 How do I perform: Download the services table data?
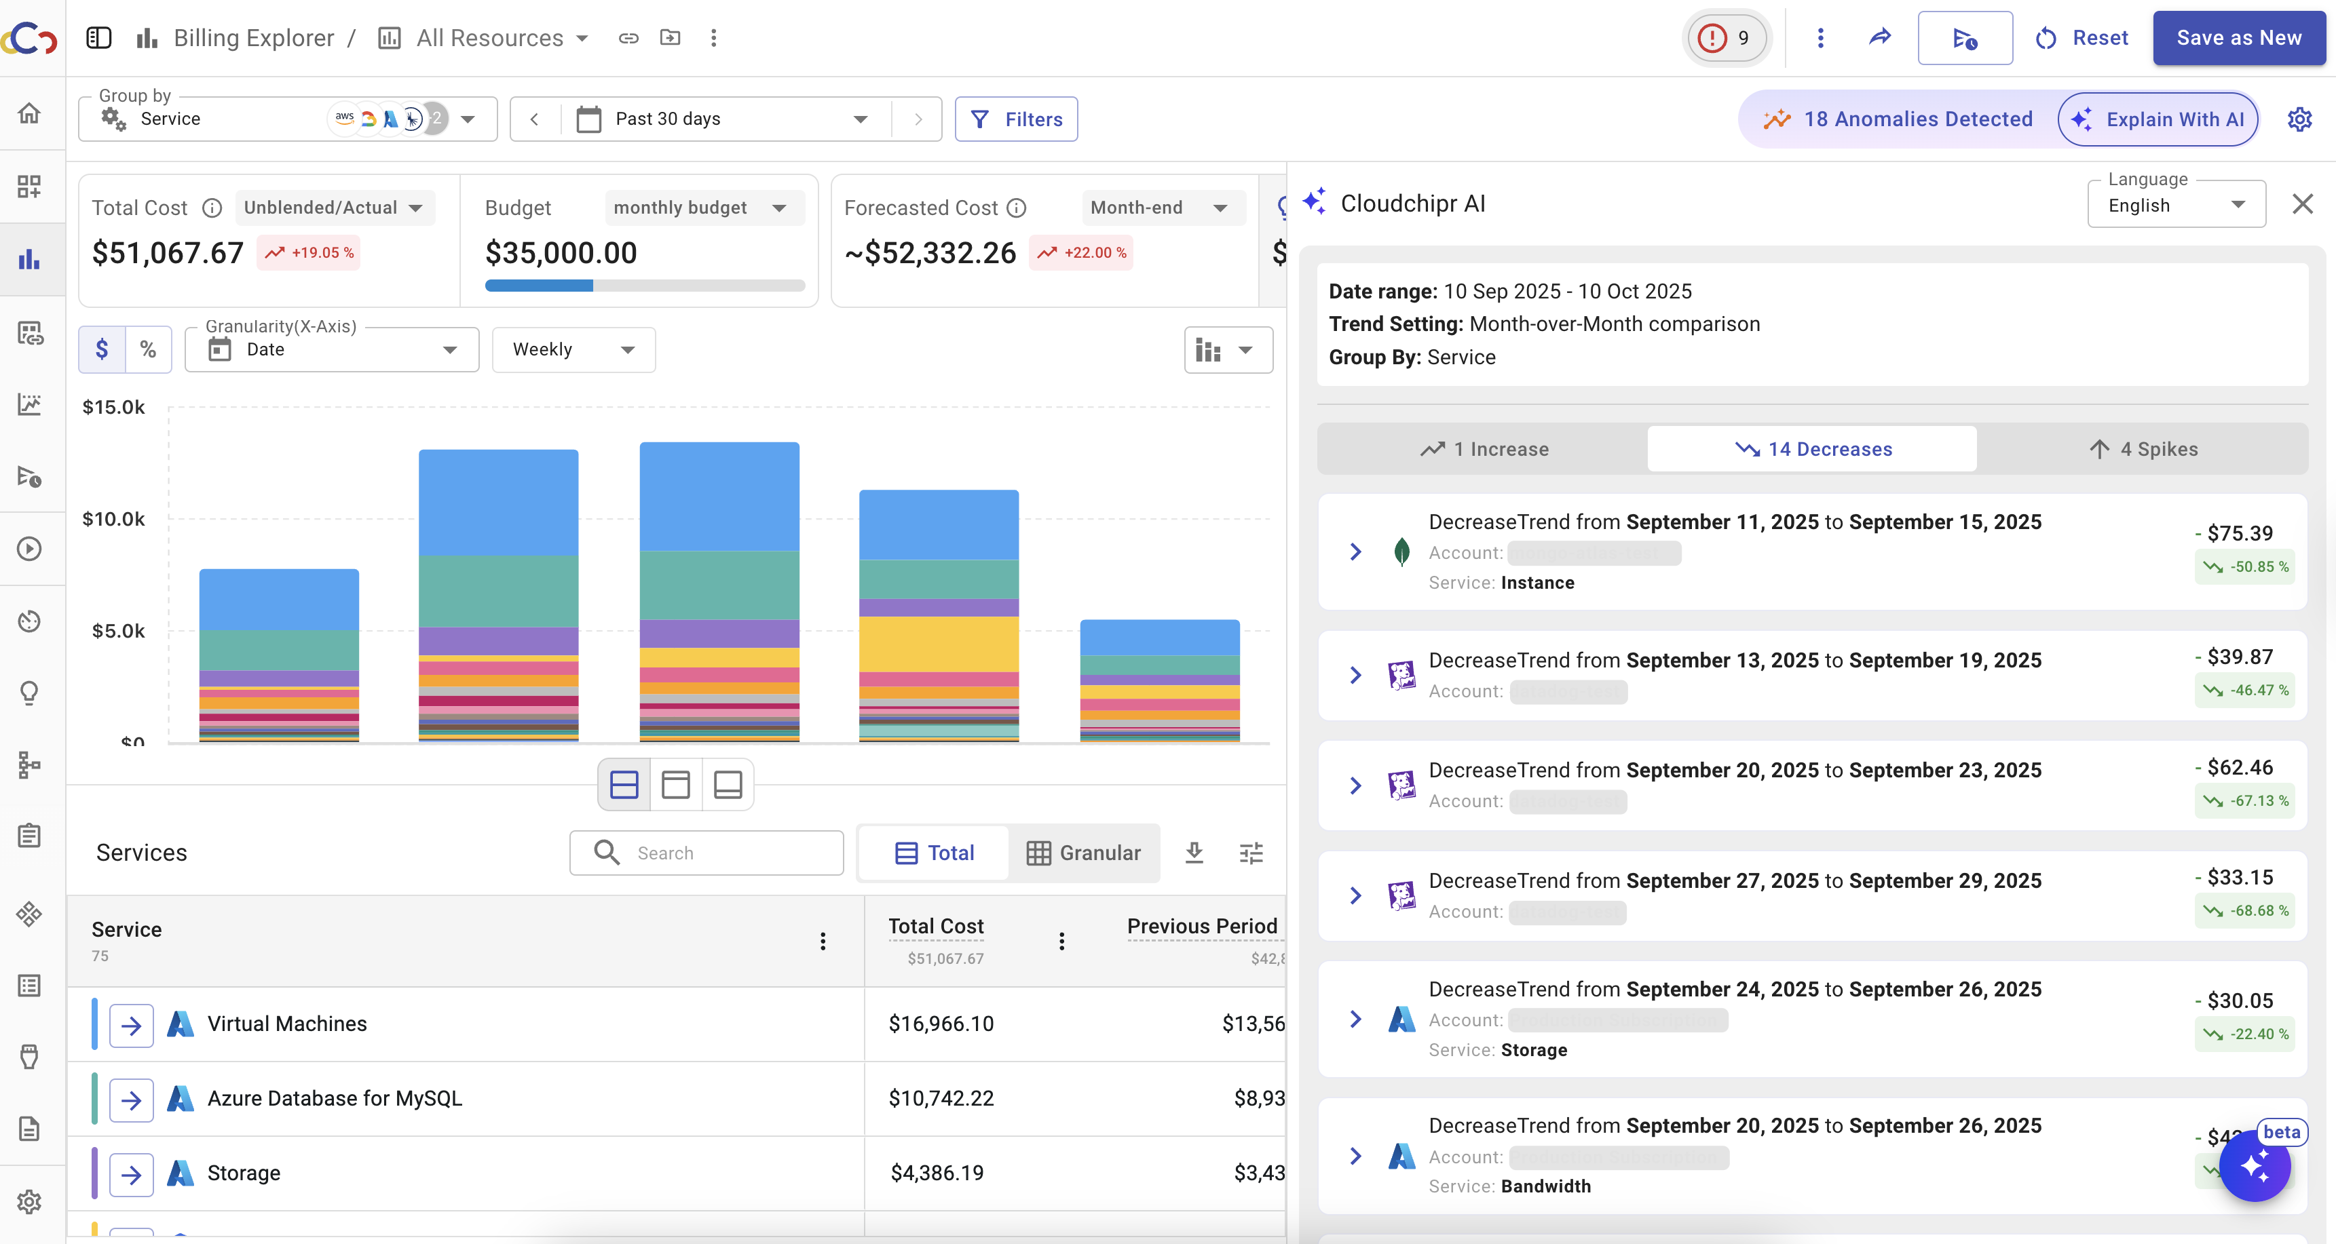coord(1194,853)
